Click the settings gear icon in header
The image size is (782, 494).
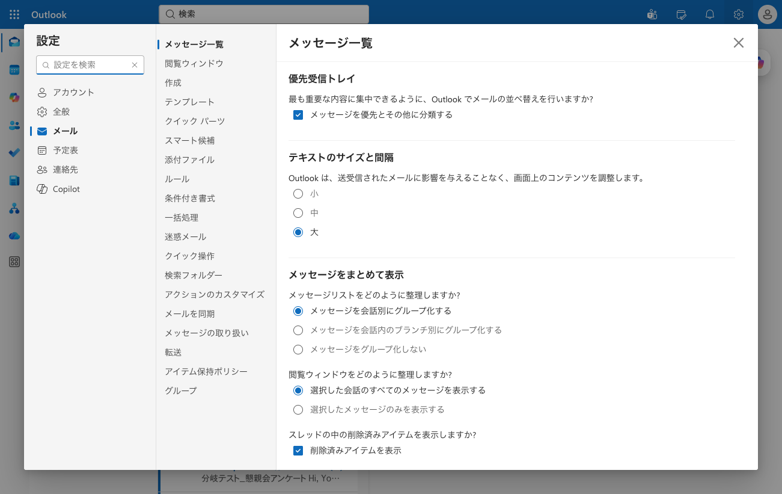pos(739,14)
